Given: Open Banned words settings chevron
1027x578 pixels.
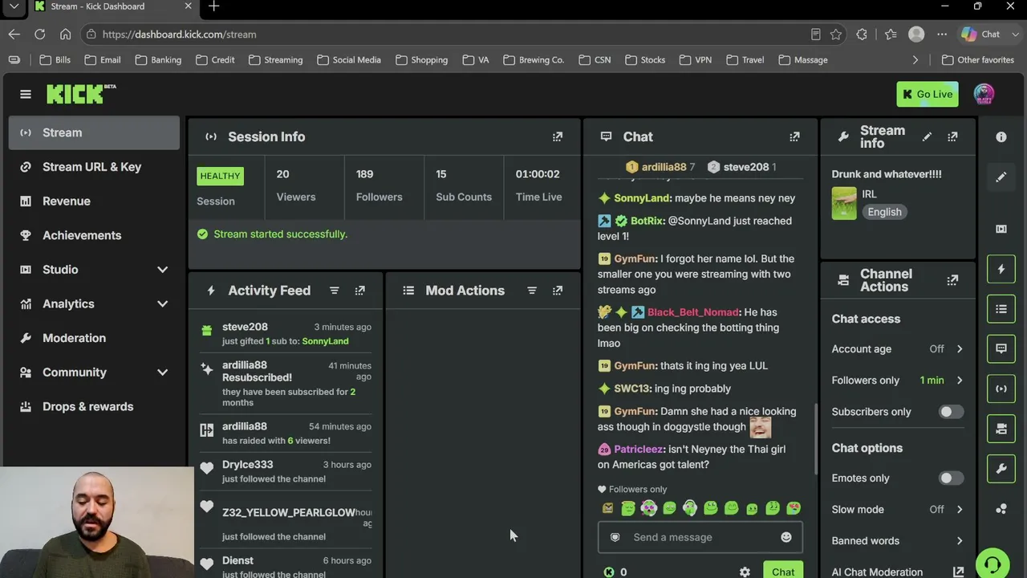Looking at the screenshot, I should click(960, 541).
